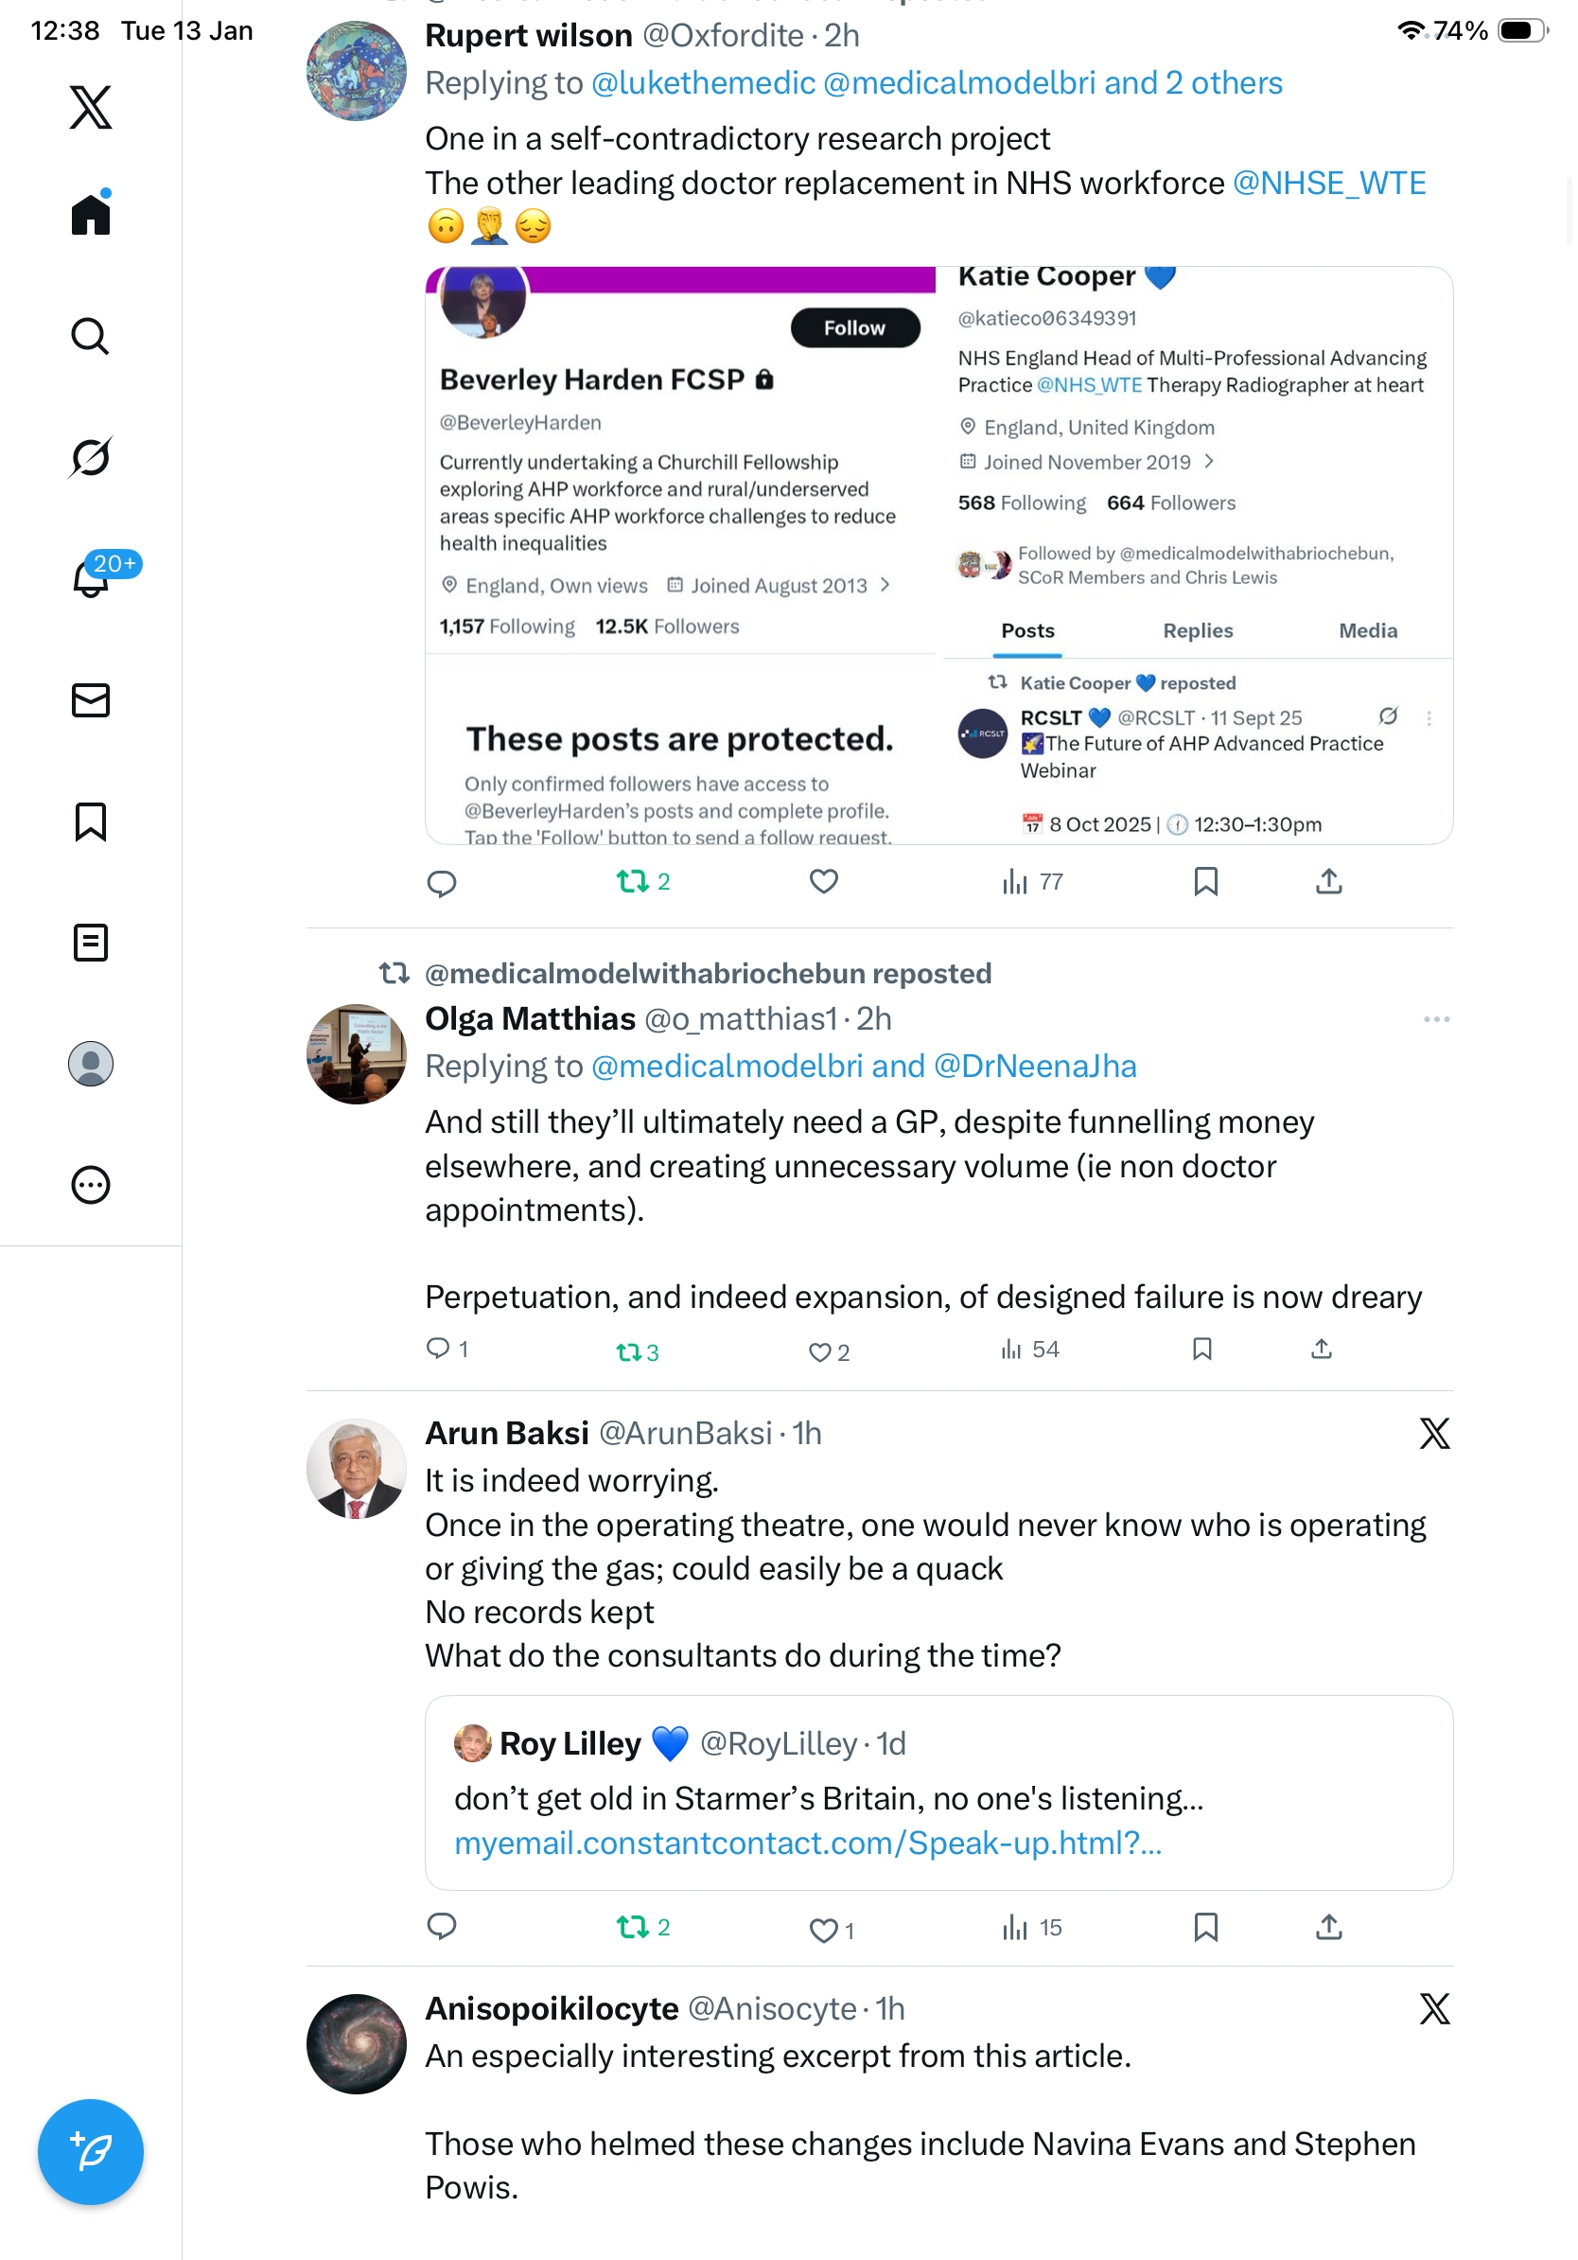Click the X logo in sidebar
Image resolution: width=1578 pixels, height=2260 pixels.
pyautogui.click(x=91, y=106)
